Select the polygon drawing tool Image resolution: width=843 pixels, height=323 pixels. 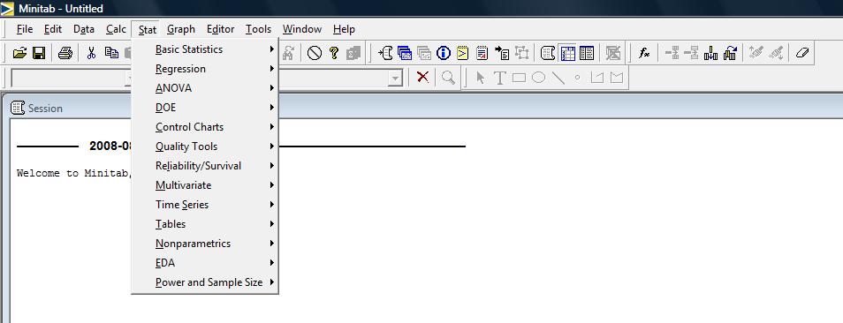[x=616, y=78]
